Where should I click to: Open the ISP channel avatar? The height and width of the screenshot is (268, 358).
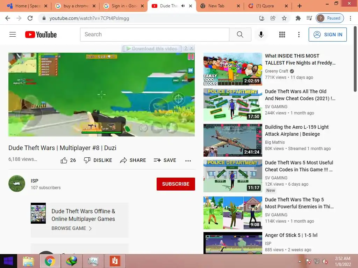17,184
